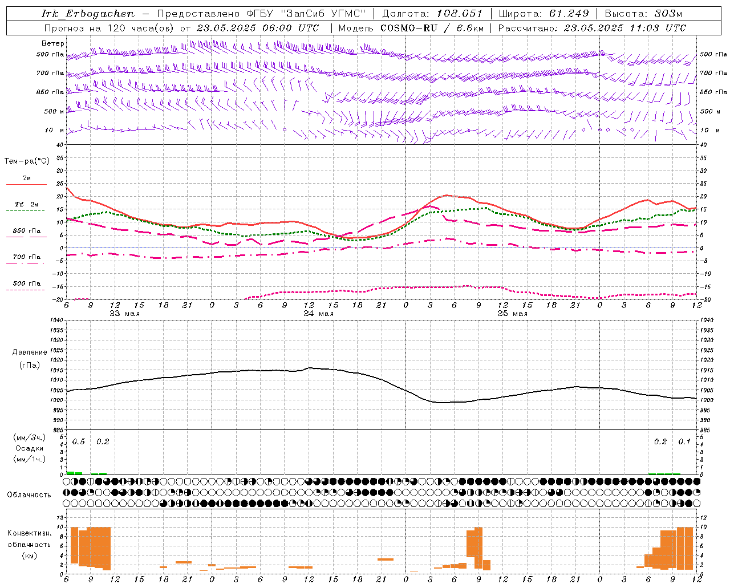Click the 'Ветер' wind section label
730x584 pixels.
point(53,43)
